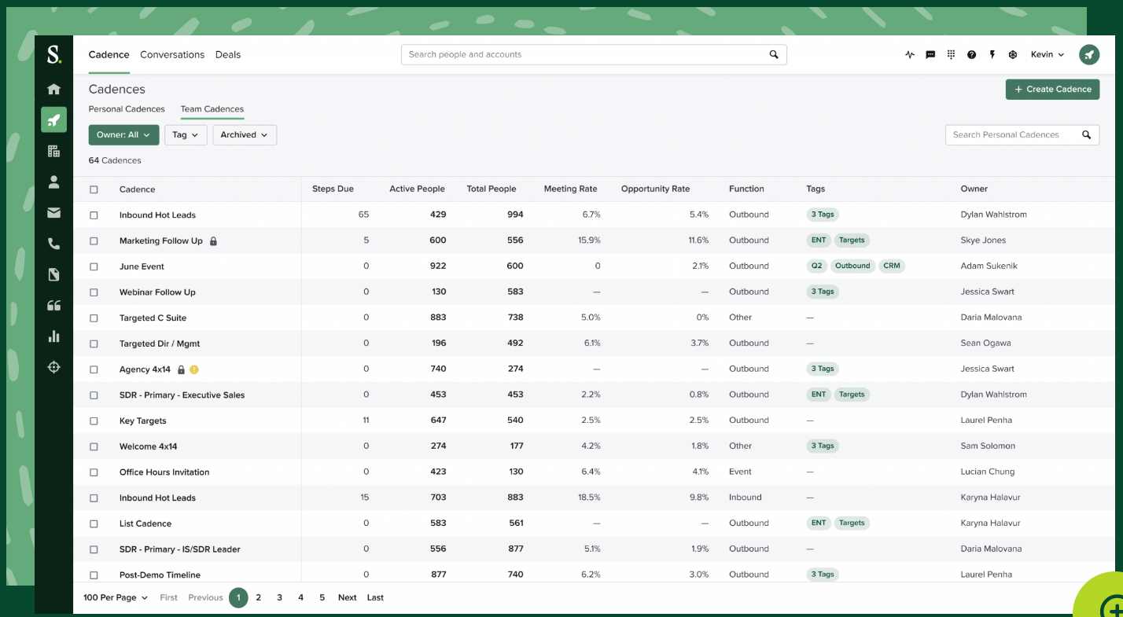Screen dimensions: 1123x617
Task: Click the Search Personal Cadences field
Action: (x=1014, y=134)
